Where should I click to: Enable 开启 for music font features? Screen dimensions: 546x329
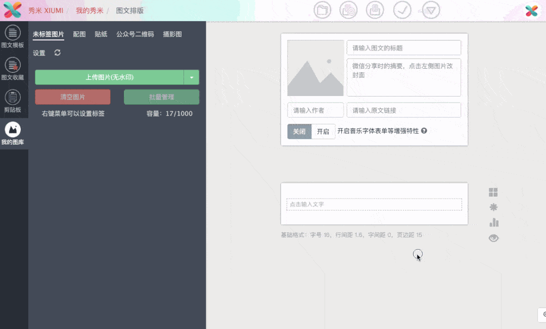[323, 131]
